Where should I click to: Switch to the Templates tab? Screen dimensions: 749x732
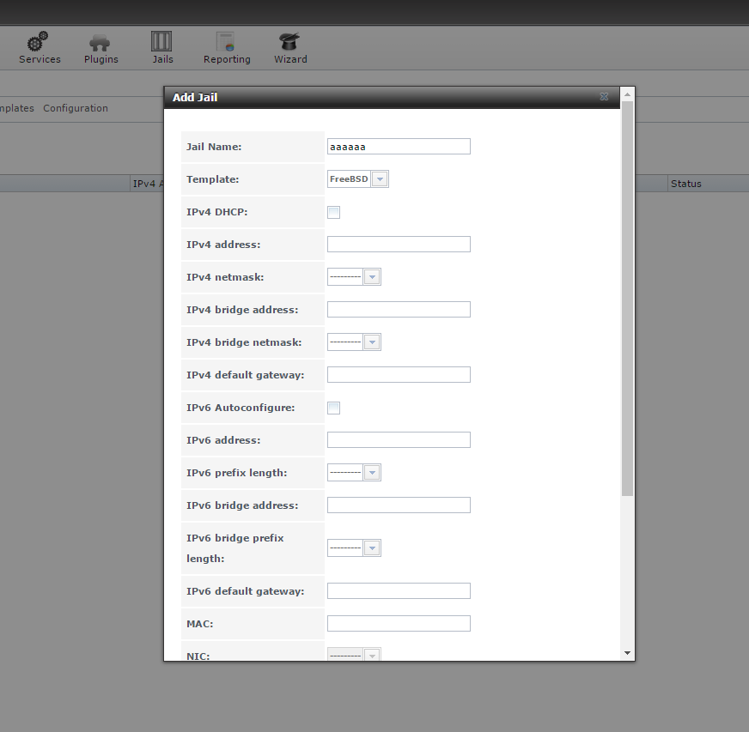point(16,108)
